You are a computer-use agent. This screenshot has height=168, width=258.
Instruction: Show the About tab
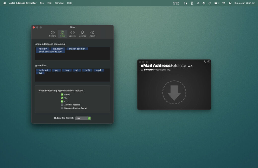(x=92, y=34)
